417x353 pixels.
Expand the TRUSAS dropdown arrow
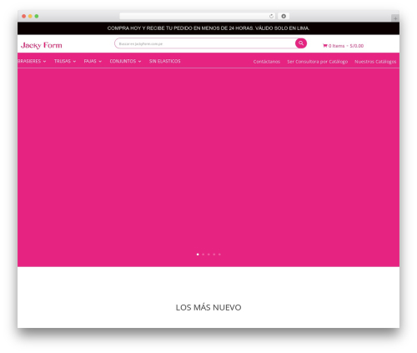point(74,62)
